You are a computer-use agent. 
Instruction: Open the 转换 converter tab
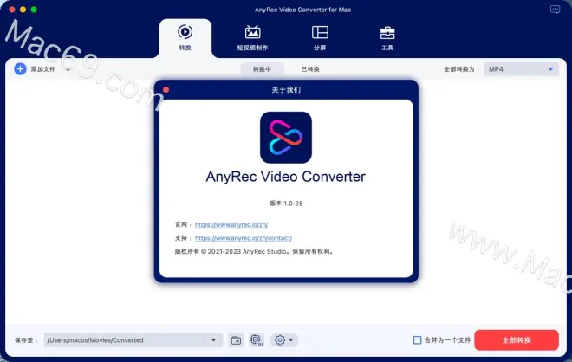[x=185, y=37]
